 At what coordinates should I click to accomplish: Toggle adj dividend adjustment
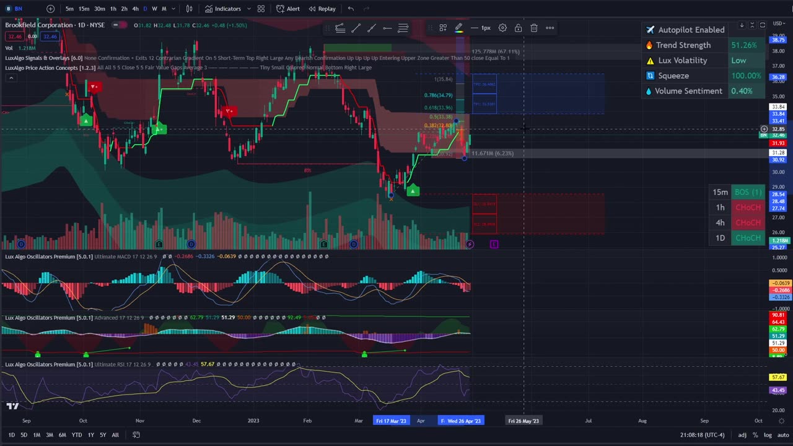tap(742, 435)
